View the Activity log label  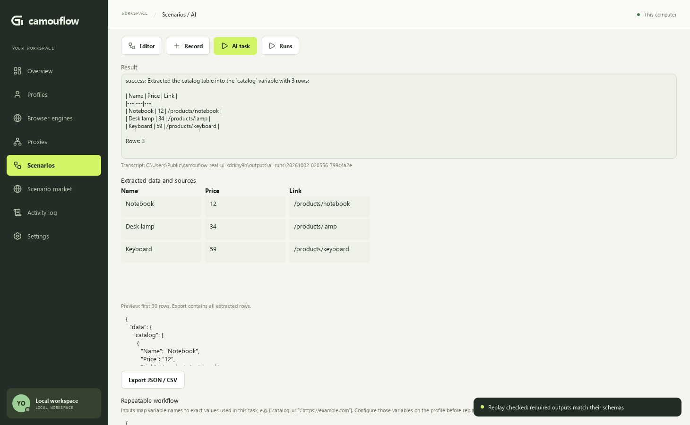tap(42, 213)
